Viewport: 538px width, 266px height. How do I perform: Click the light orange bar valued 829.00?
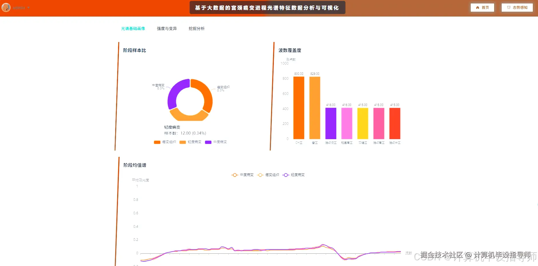pyautogui.click(x=315, y=108)
